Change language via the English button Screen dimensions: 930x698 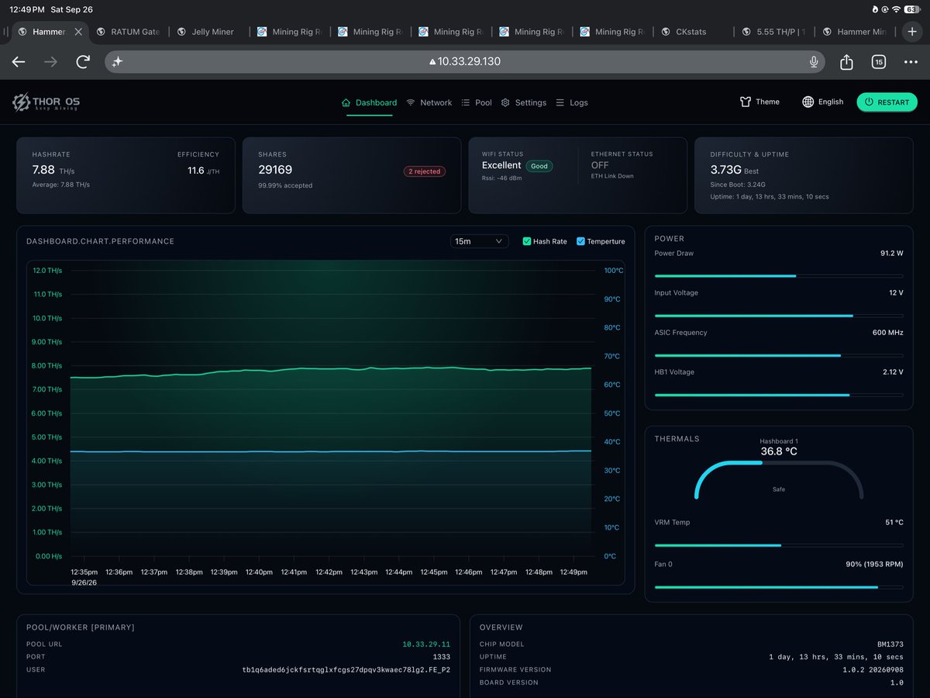822,102
